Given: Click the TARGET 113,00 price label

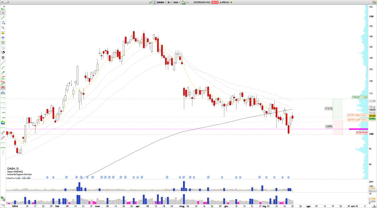Looking at the screenshot, I should pos(360,97).
